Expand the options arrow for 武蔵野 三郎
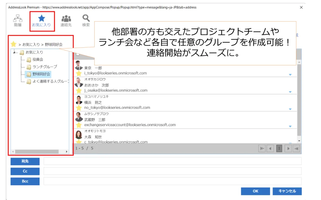 pyautogui.click(x=290, y=127)
